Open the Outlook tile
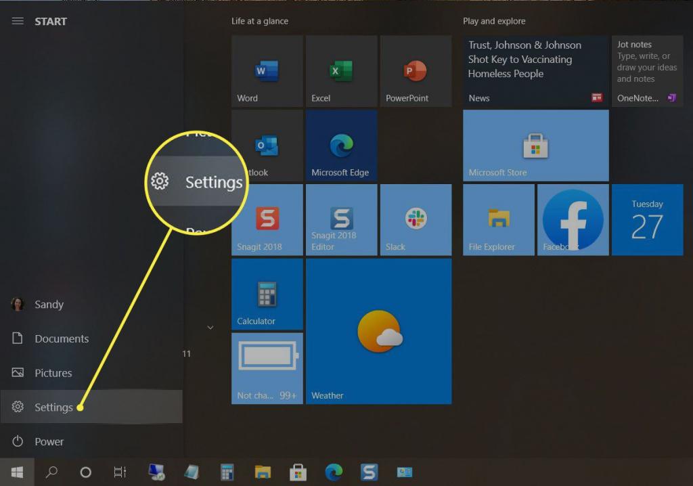This screenshot has height=486, width=693. 267,146
